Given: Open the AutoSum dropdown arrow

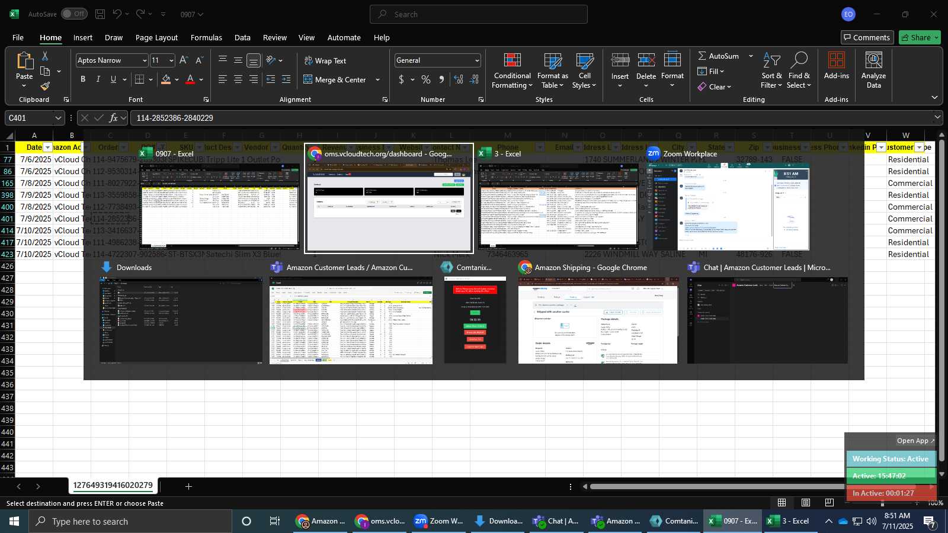Looking at the screenshot, I should 751,56.
